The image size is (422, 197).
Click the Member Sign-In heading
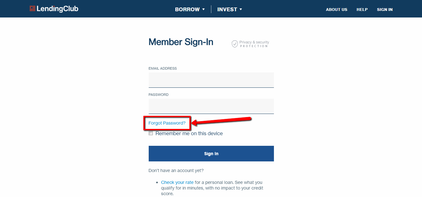(181, 42)
